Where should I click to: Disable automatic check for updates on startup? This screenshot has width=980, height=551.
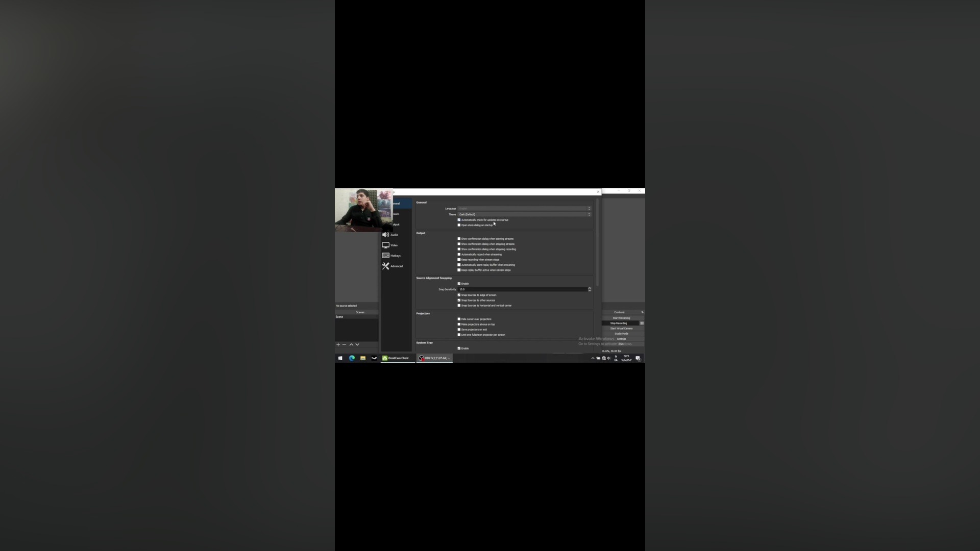click(x=459, y=220)
